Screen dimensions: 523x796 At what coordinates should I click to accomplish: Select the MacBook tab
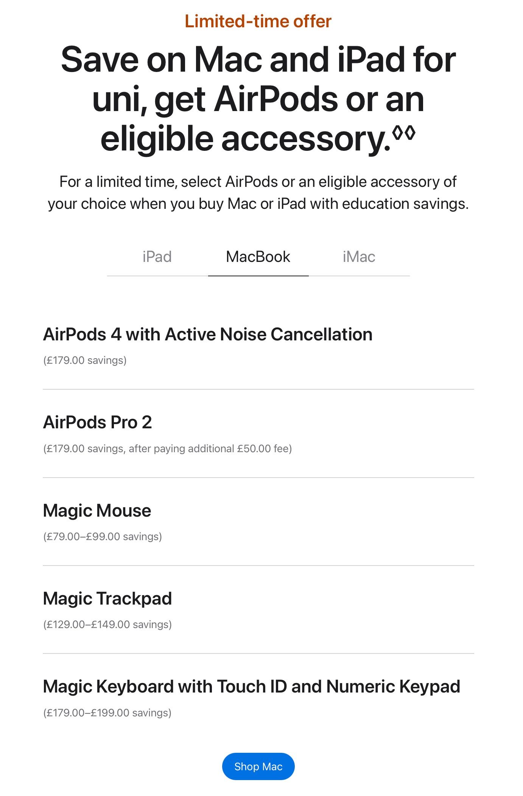pyautogui.click(x=258, y=257)
